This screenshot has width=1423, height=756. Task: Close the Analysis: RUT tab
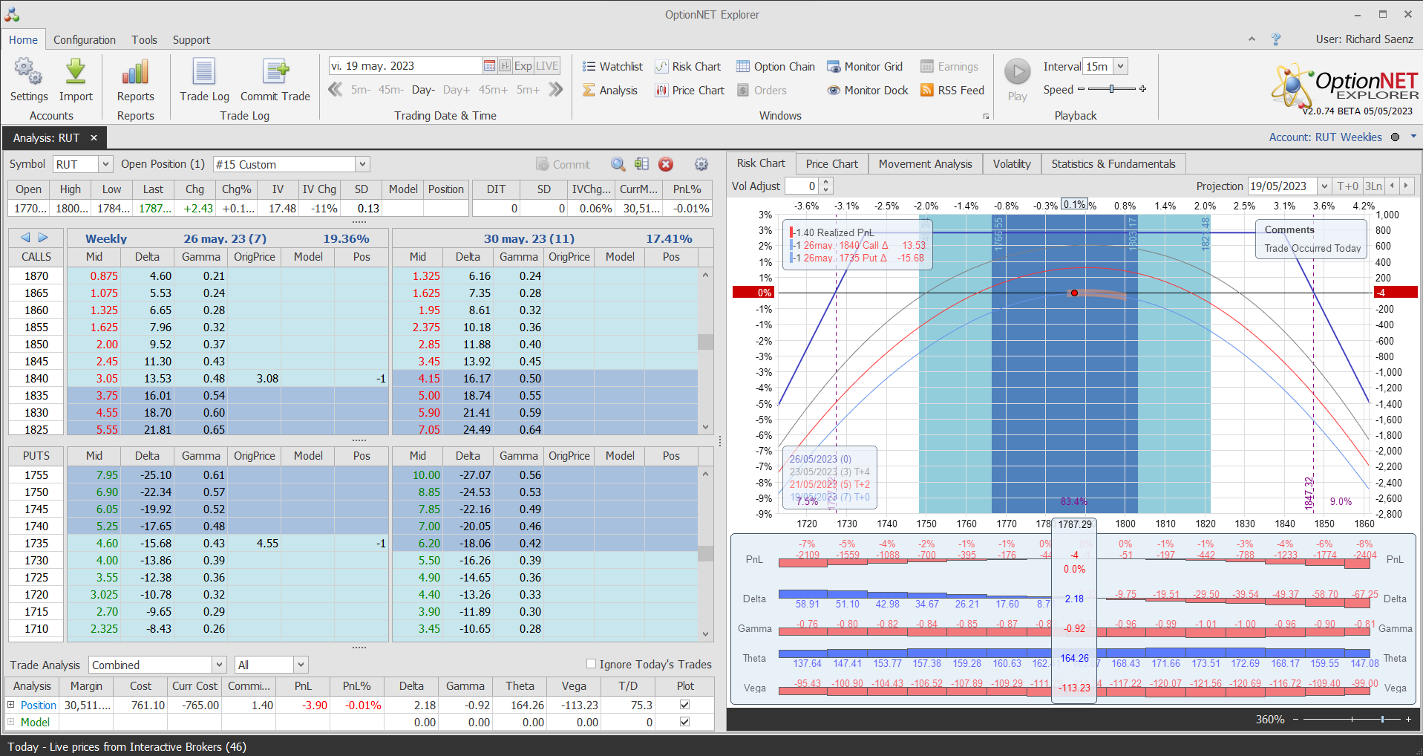click(x=94, y=138)
